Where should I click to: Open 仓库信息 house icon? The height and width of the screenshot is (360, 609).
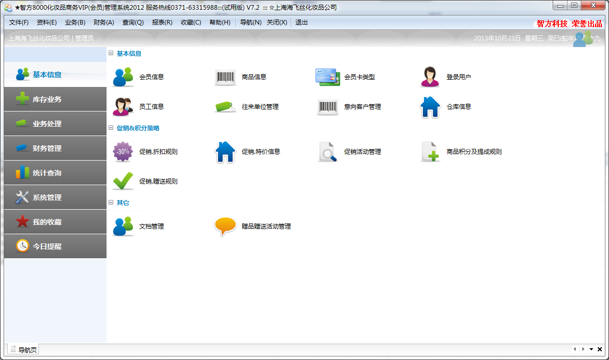pyautogui.click(x=430, y=107)
